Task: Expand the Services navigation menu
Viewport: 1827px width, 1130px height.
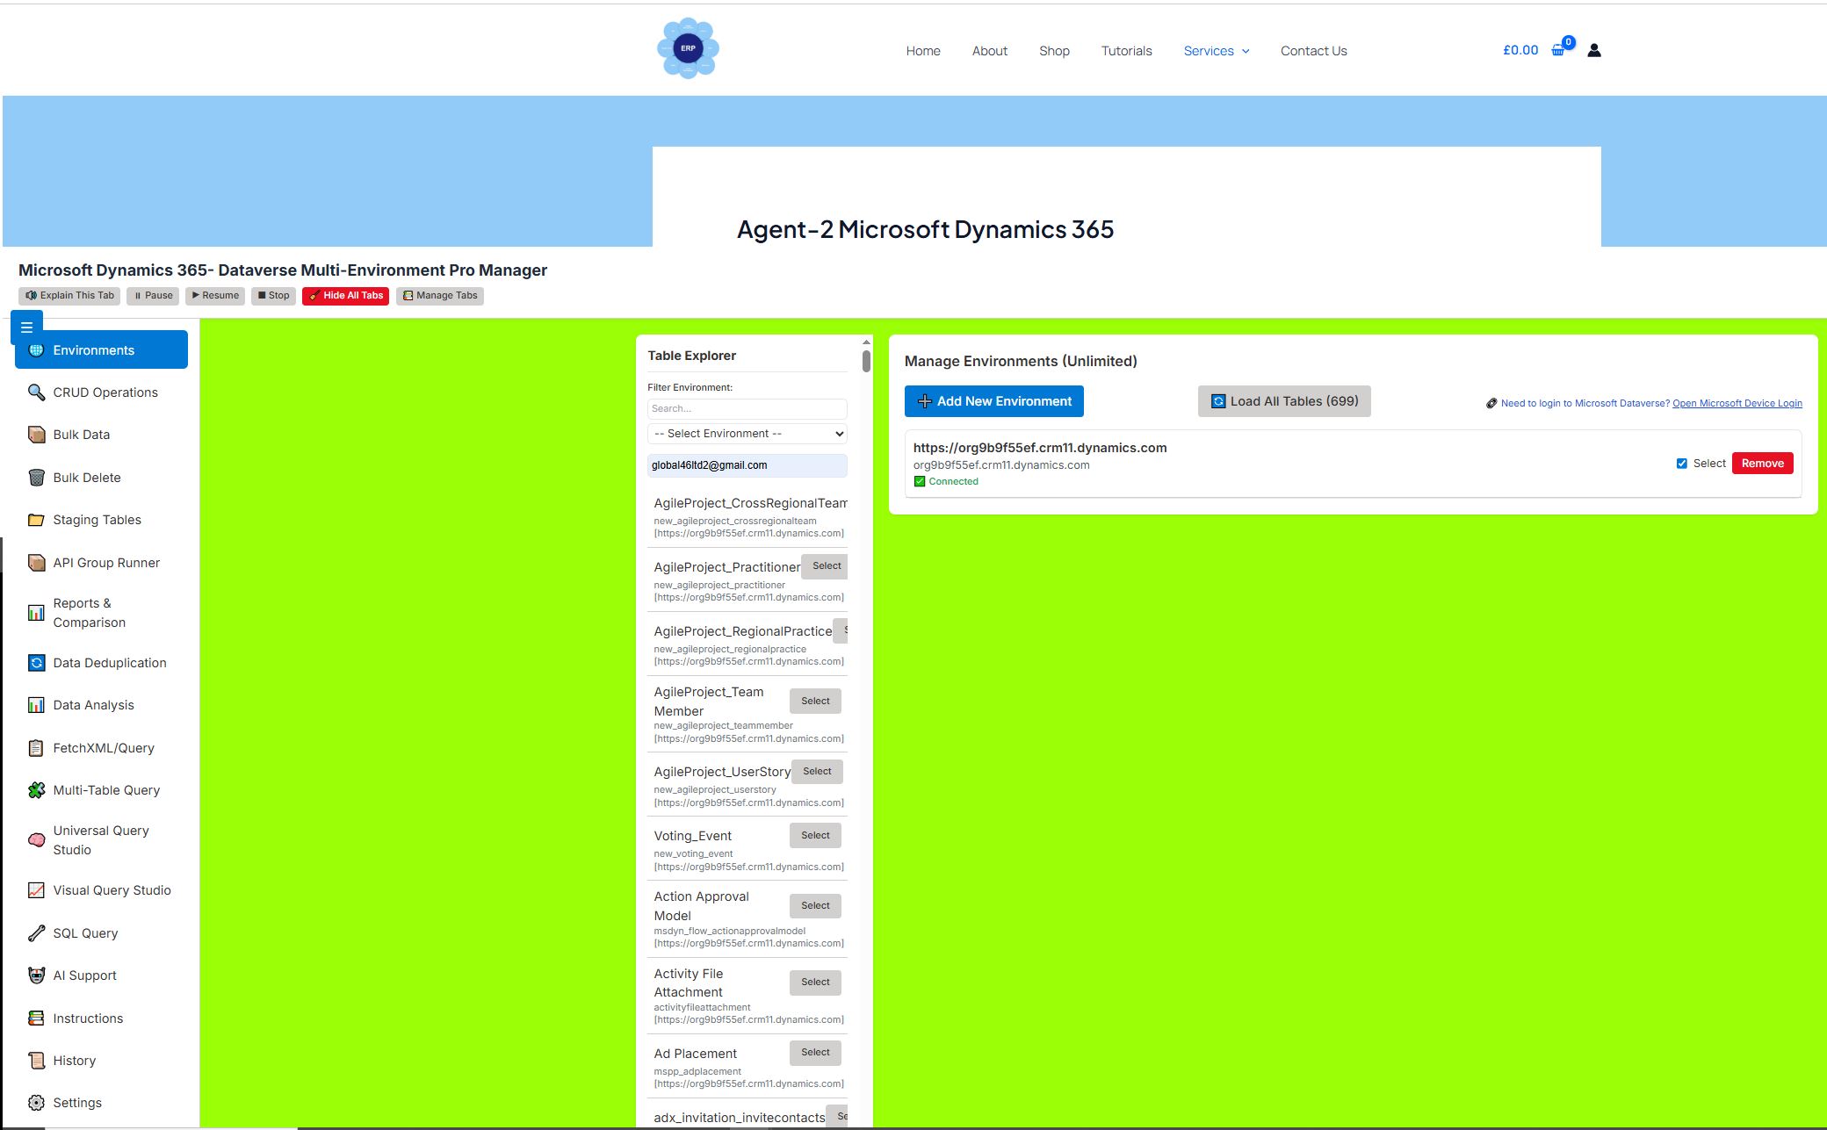Action: 1216,50
